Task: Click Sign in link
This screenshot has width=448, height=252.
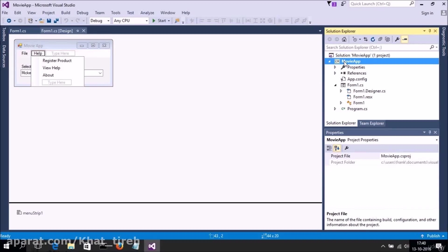Action: coord(427,13)
